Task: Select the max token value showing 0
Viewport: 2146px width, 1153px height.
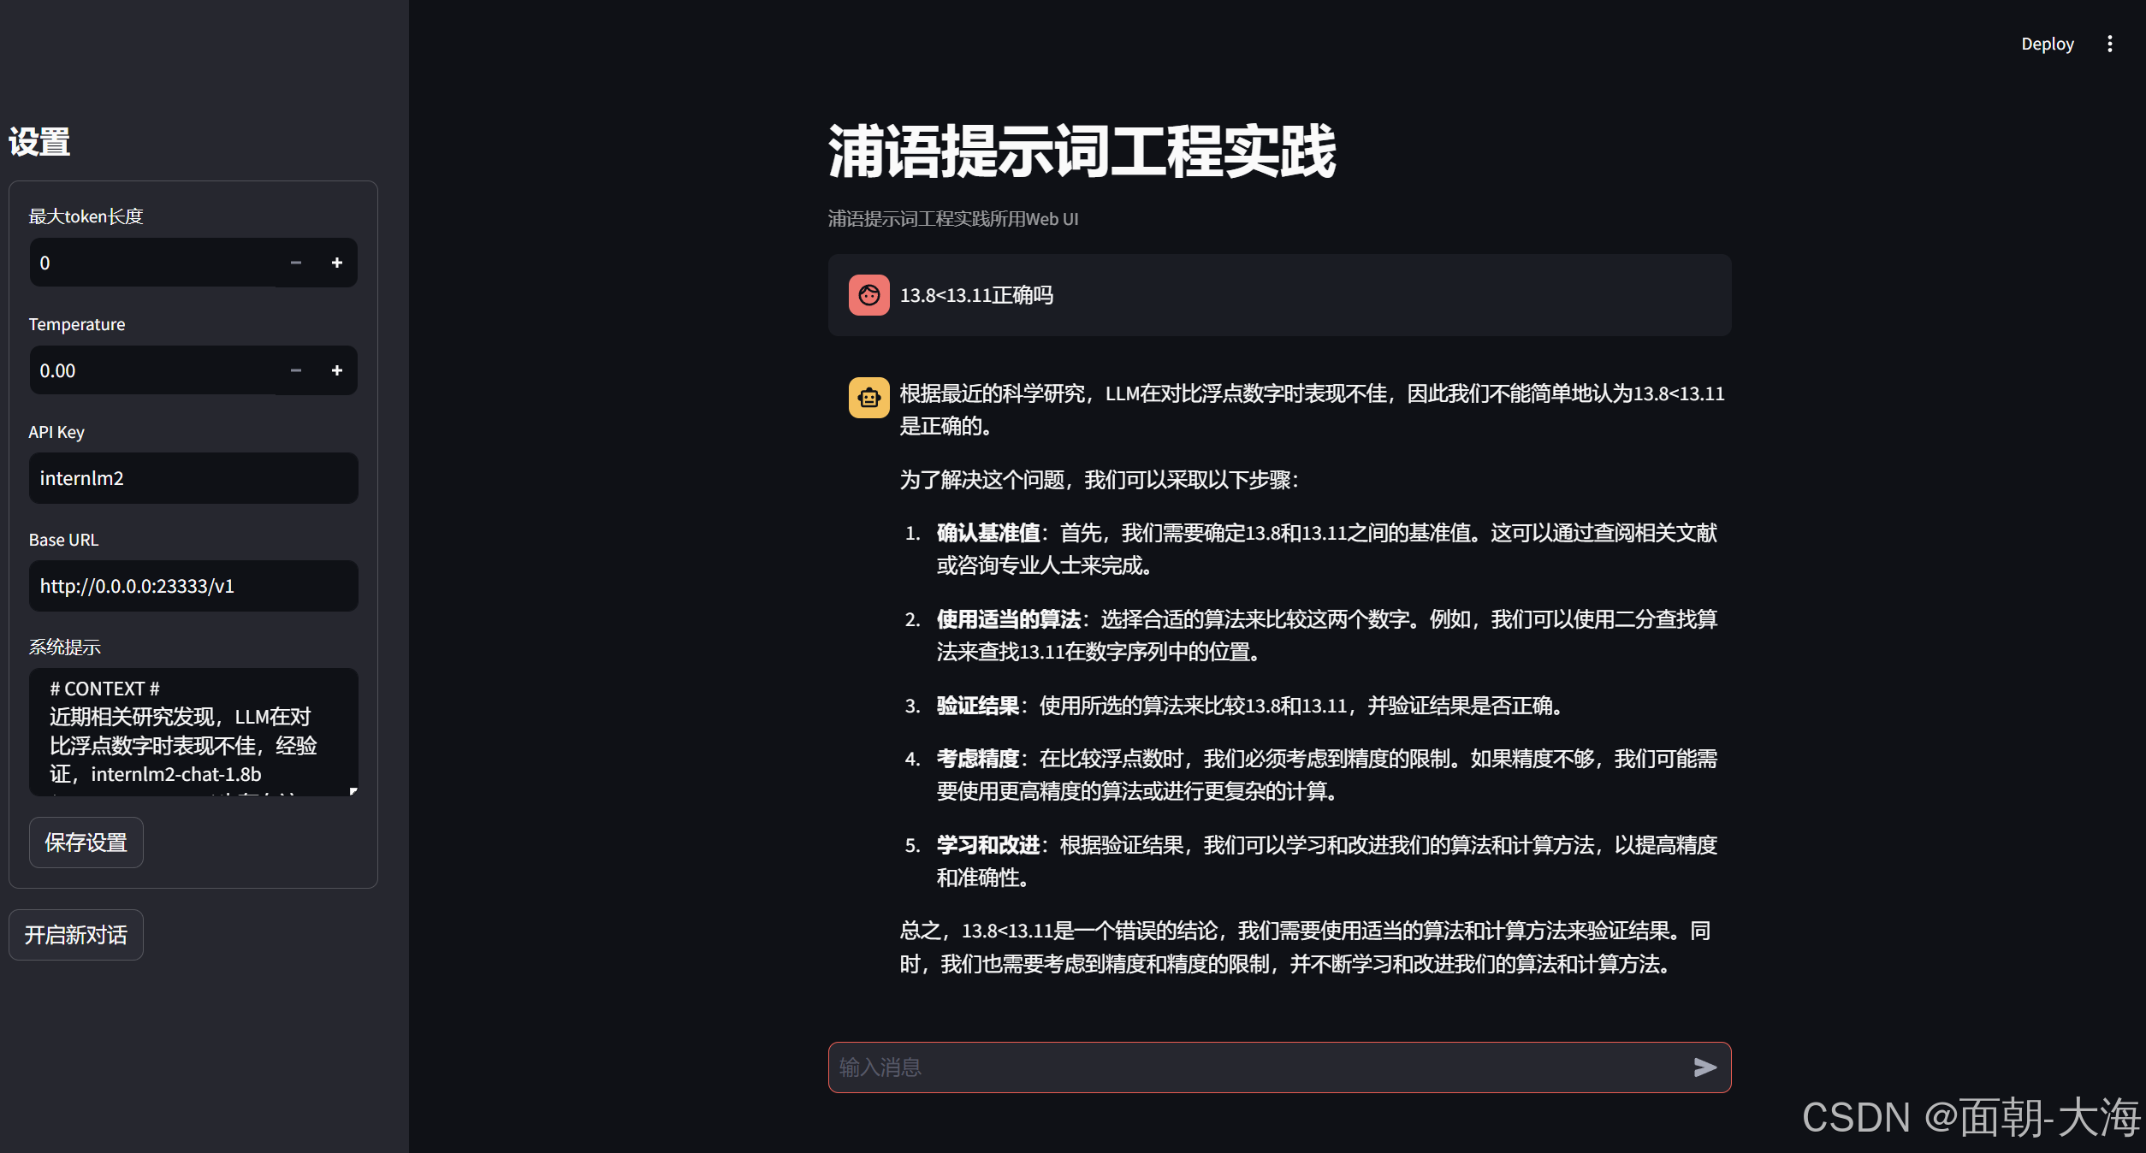Action: click(128, 263)
